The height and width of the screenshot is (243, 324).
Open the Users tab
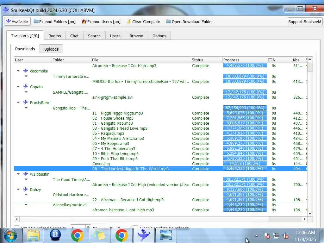[x=115, y=36]
